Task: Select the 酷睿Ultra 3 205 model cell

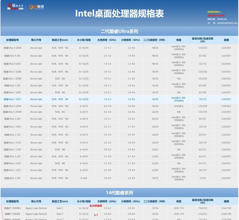Action: pyautogui.click(x=12, y=178)
